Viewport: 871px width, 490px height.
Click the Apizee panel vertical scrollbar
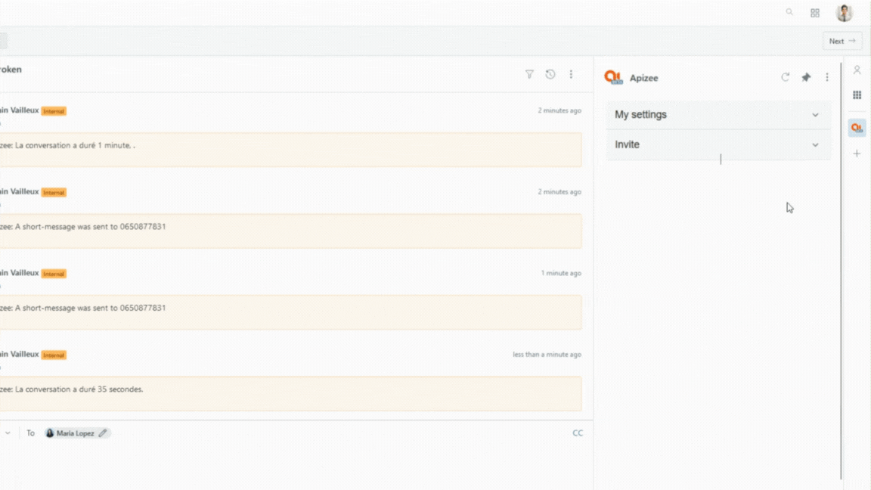coord(841,271)
